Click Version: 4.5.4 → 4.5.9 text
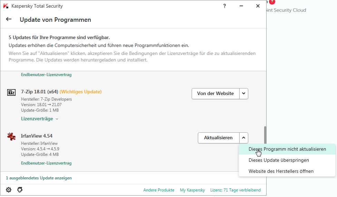The height and width of the screenshot is (197, 337). [x=40, y=149]
